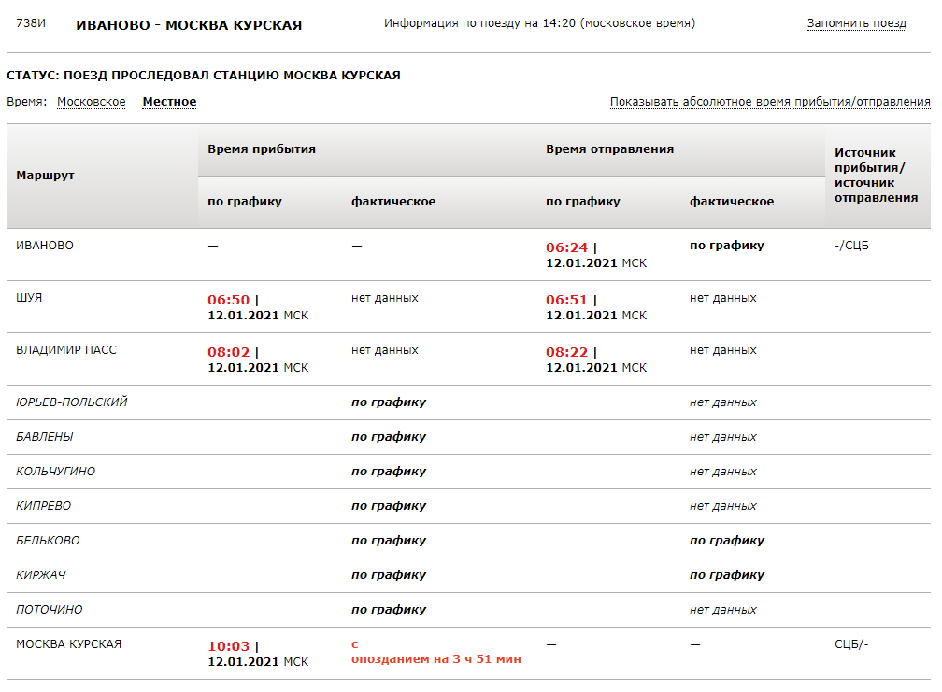Click the "ИВАНОВО - МОСКВА КУРСКАЯ" route title

189,25
